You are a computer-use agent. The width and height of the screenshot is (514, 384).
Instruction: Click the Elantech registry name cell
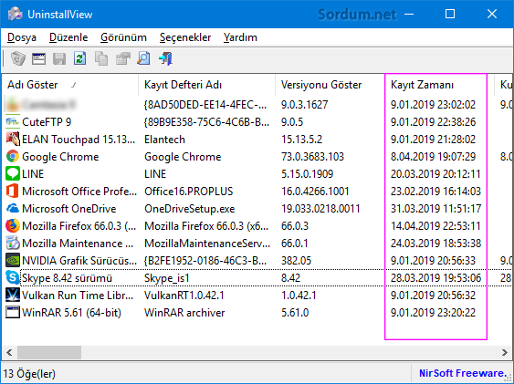(164, 140)
